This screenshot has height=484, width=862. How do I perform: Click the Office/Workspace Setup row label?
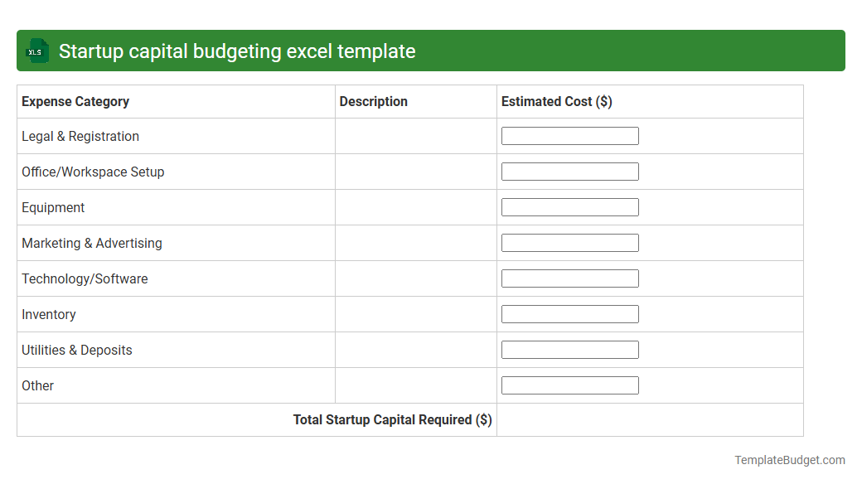pyautogui.click(x=92, y=172)
